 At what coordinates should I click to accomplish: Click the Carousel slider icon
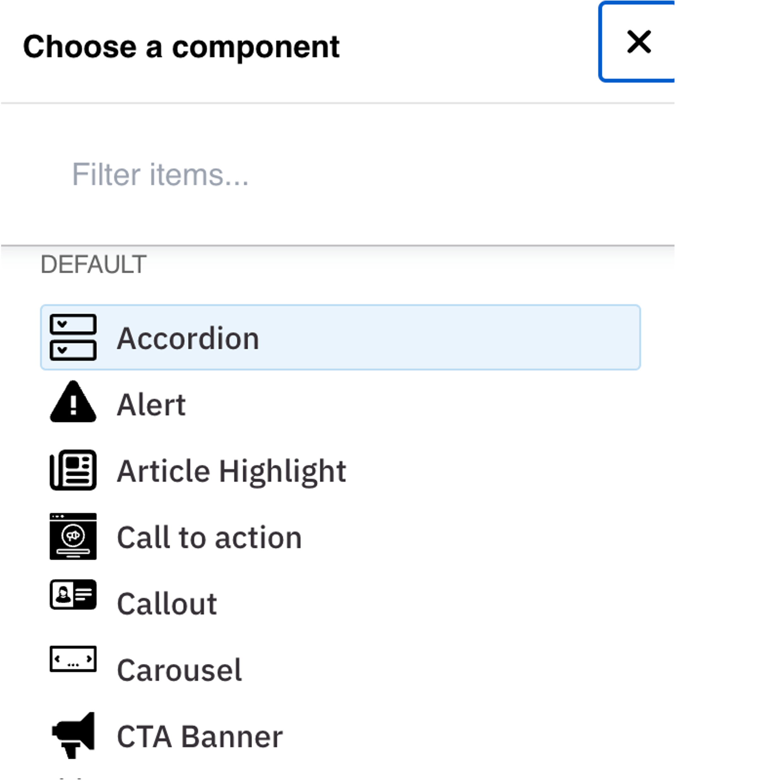[x=73, y=659]
